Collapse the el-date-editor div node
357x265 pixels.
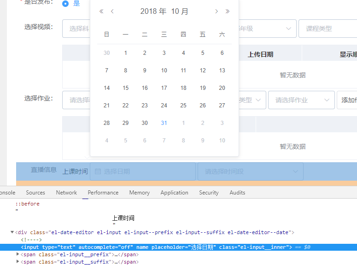click(12, 232)
